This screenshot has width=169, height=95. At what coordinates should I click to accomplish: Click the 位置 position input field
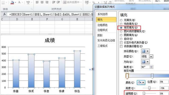[x=164, y=82]
